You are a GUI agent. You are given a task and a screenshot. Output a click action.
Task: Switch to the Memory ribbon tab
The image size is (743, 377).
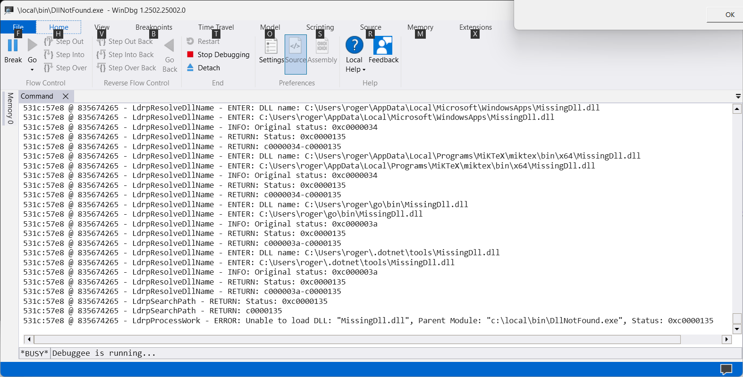tap(420, 27)
